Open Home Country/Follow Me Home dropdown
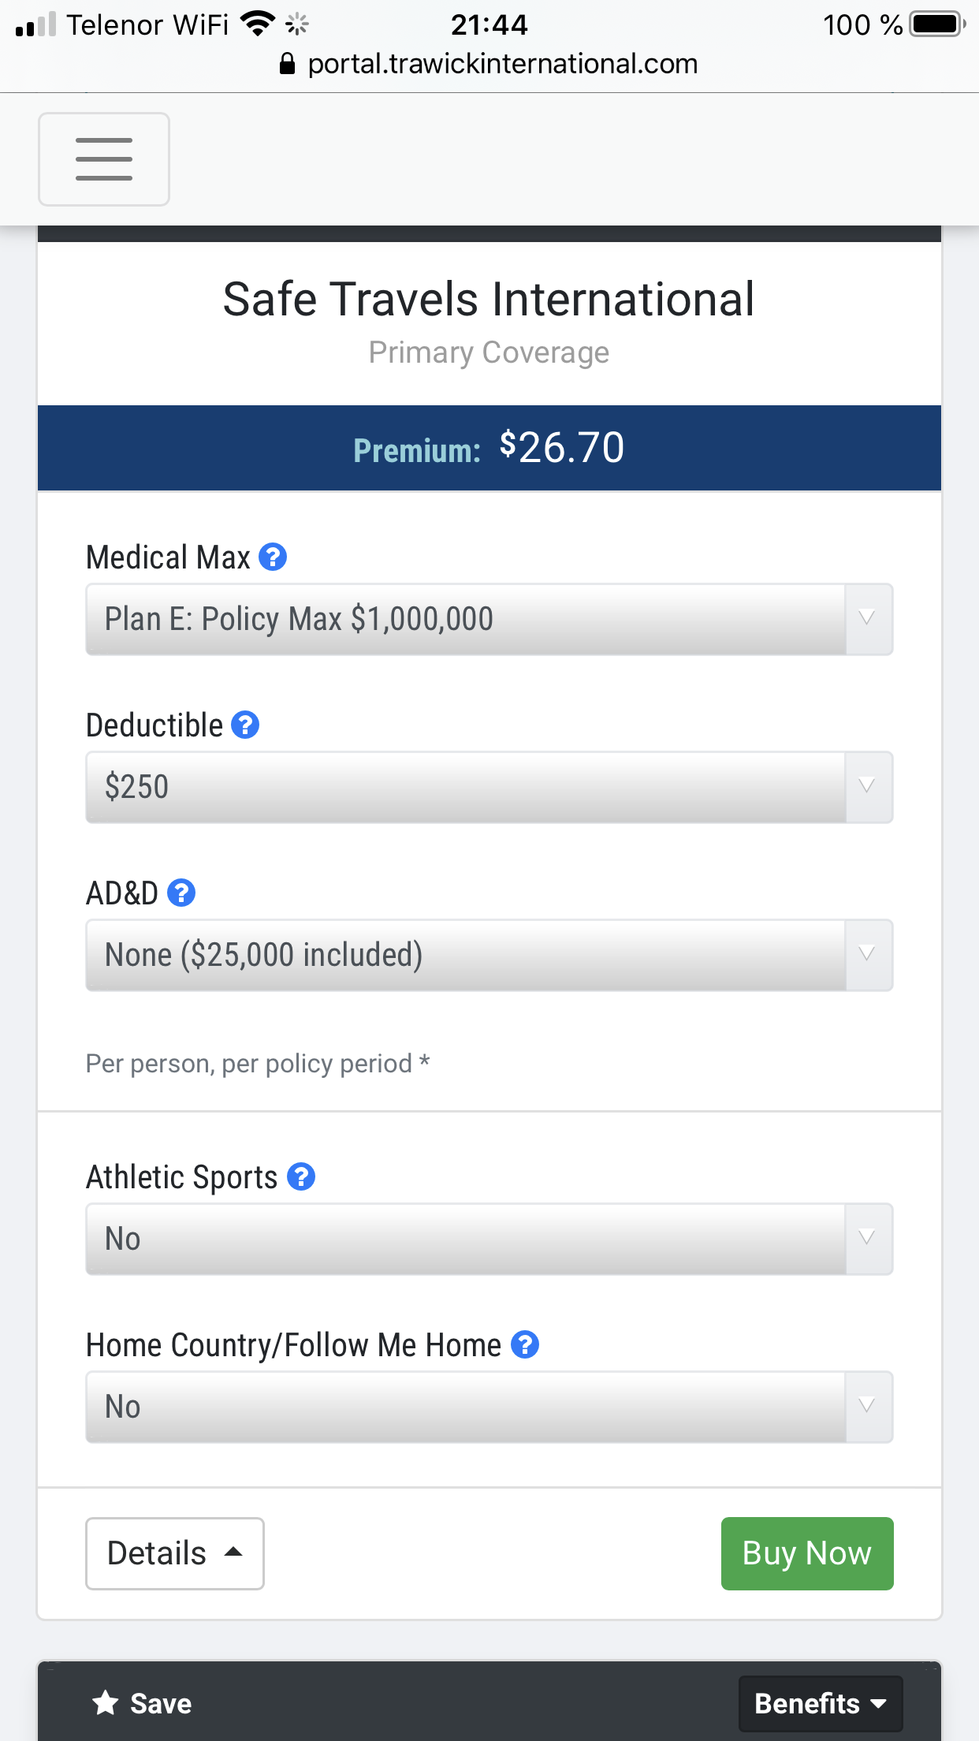The height and width of the screenshot is (1741, 979). [x=489, y=1407]
